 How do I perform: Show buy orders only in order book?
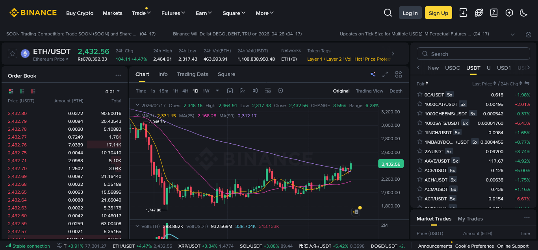click(x=22, y=91)
